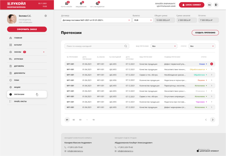Open the notifications bell icon
226x156 pixels.
tap(81, 4)
